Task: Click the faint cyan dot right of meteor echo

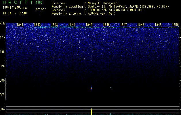Action: pos(110,88)
